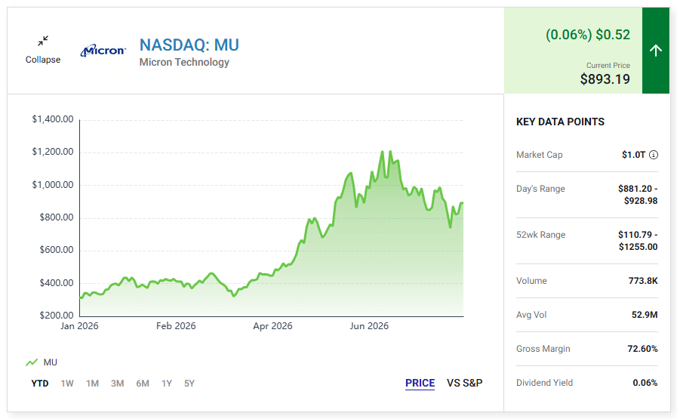Screen dimensions: 677x419
Task: Click the 0.06% dividend yield value
Action: 645,383
